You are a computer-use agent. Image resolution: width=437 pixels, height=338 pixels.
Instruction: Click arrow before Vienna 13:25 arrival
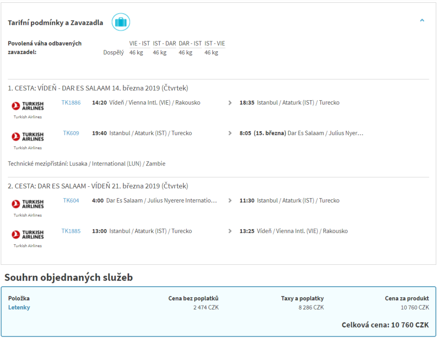coord(230,231)
